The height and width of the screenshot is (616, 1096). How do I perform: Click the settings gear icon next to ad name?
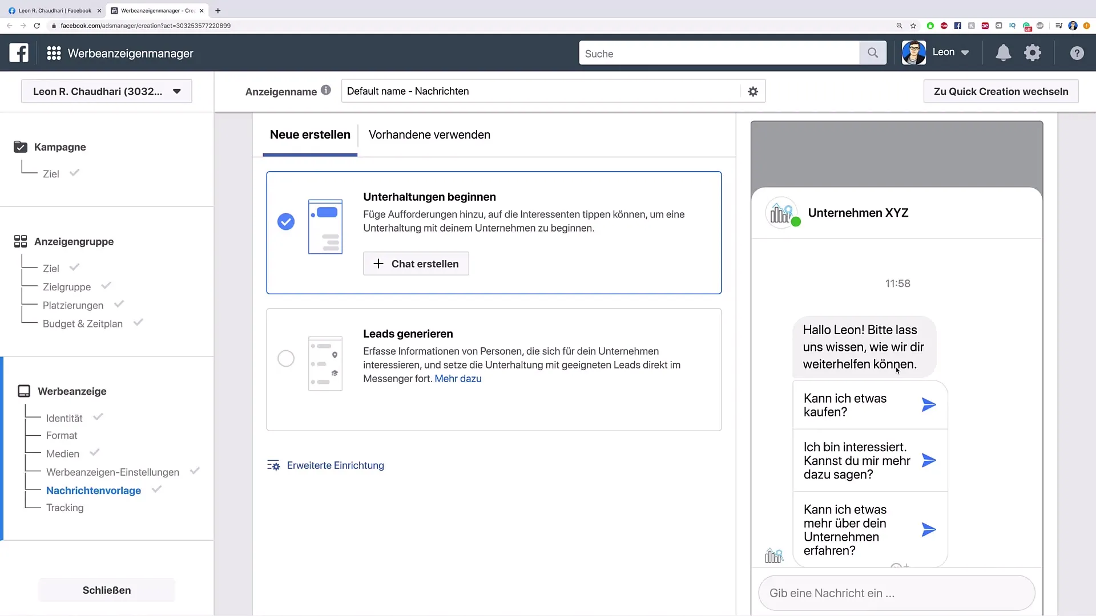pos(753,91)
